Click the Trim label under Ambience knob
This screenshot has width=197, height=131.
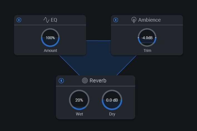pyautogui.click(x=147, y=51)
